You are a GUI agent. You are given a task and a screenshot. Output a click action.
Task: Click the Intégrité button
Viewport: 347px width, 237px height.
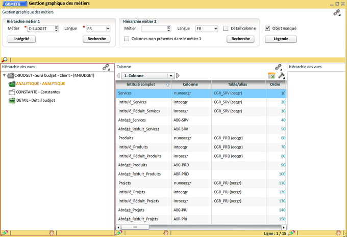(x=21, y=39)
